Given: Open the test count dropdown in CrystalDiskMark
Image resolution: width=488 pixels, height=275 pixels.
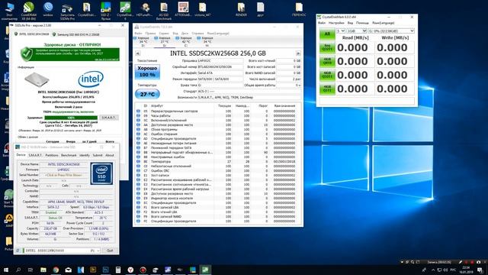Looking at the screenshot, I should click(341, 31).
